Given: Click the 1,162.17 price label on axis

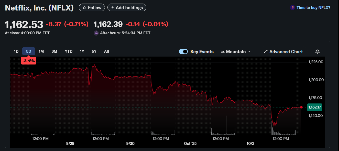Looking at the screenshot, I should pyautogui.click(x=315, y=107).
